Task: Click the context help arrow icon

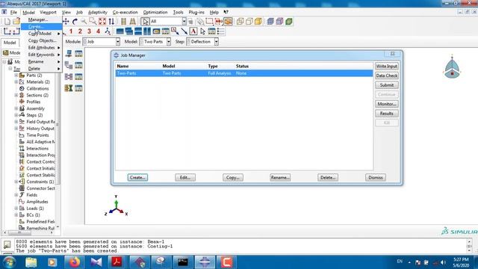Action: (x=226, y=12)
